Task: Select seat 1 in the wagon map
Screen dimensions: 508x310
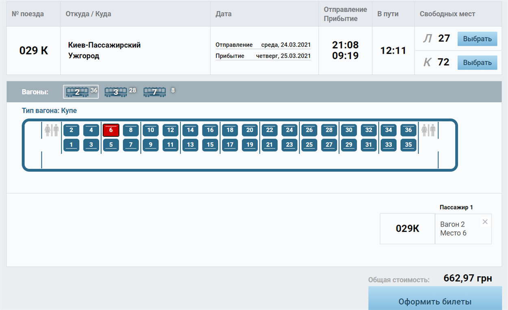Action: 71,145
